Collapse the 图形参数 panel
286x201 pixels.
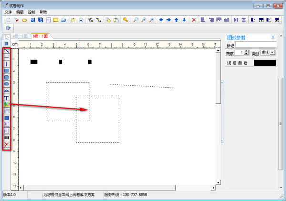coord(273,37)
